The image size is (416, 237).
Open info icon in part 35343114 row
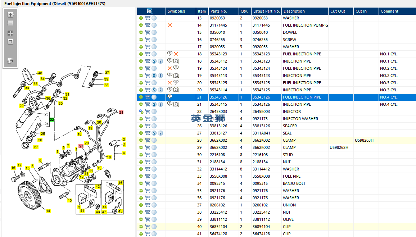[x=160, y=90]
